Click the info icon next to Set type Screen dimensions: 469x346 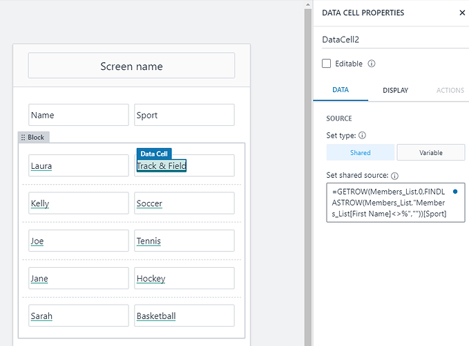363,136
